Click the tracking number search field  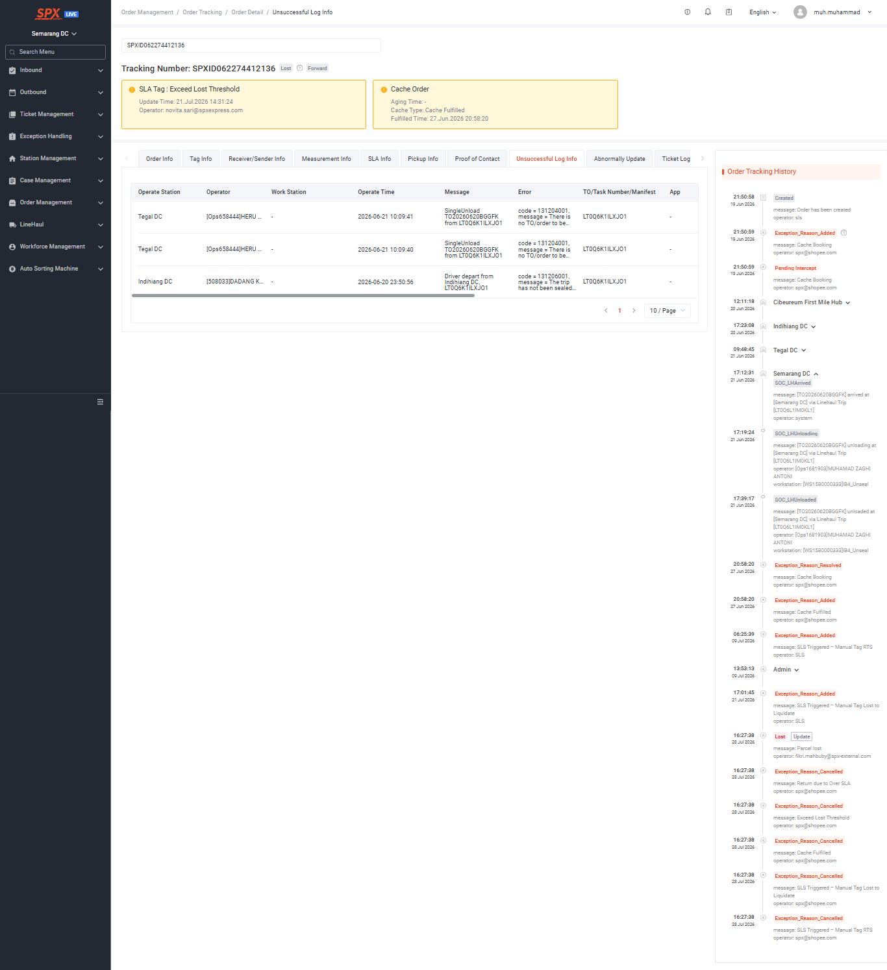pos(251,45)
